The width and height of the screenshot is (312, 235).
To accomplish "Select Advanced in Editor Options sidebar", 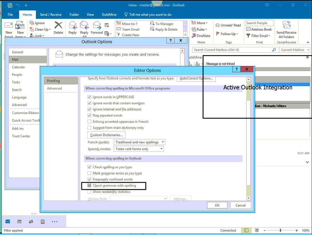I will (54, 88).
